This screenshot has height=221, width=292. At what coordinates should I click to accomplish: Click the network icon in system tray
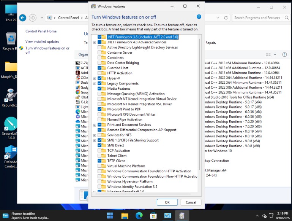271,216
